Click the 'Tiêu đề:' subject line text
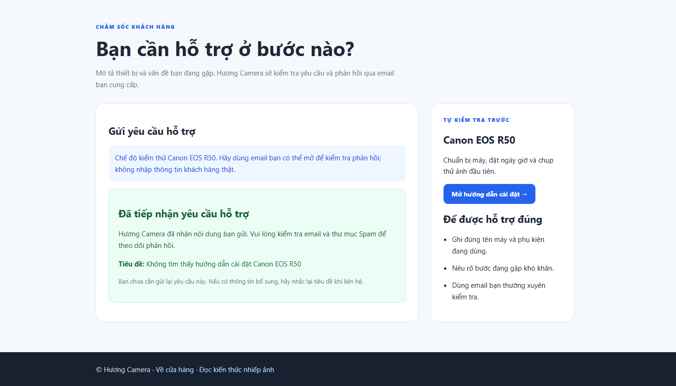Viewport: 676px width, 386px height. coord(210,264)
